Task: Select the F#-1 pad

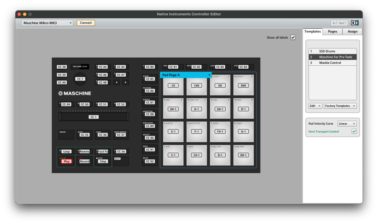Action: coord(220,131)
